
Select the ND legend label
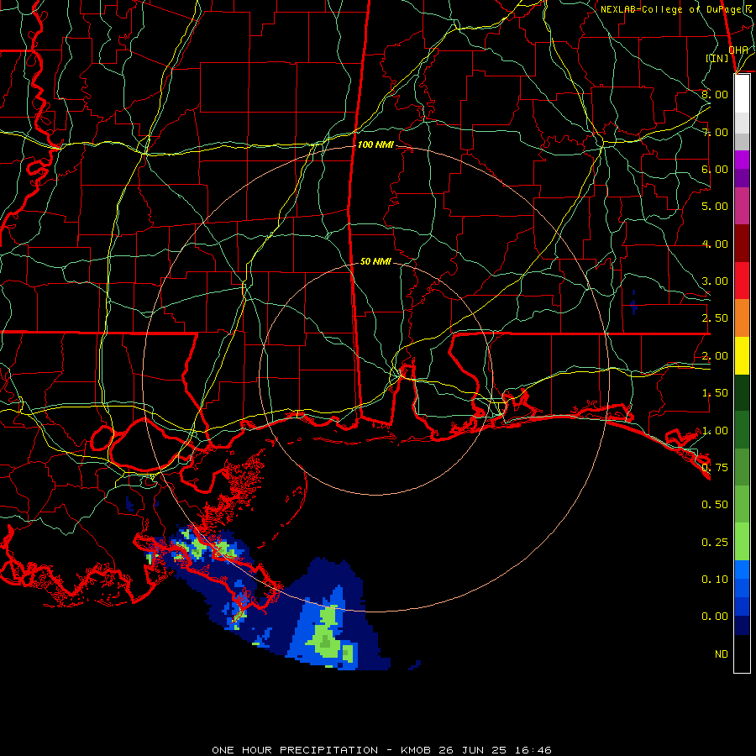(x=722, y=654)
